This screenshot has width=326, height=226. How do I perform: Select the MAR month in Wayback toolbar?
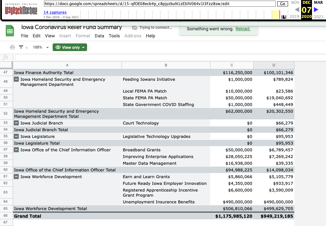[x=318, y=3]
